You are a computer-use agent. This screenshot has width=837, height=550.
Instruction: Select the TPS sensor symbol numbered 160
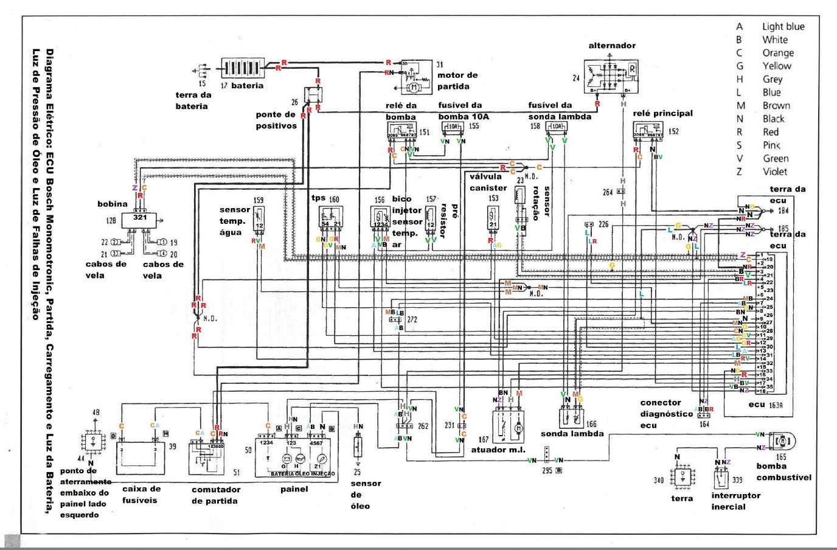331,218
